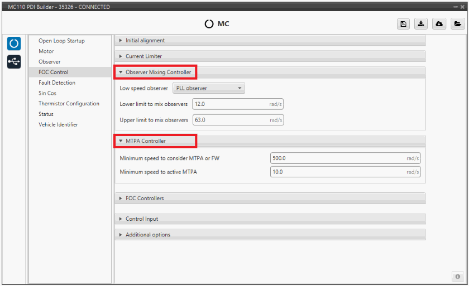Viewport: 469px width, 286px height.
Task: Collapse the Observer Mixing Controller section
Action: pos(158,72)
